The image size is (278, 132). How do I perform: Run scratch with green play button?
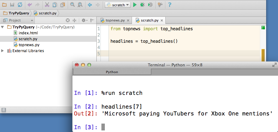135,5
